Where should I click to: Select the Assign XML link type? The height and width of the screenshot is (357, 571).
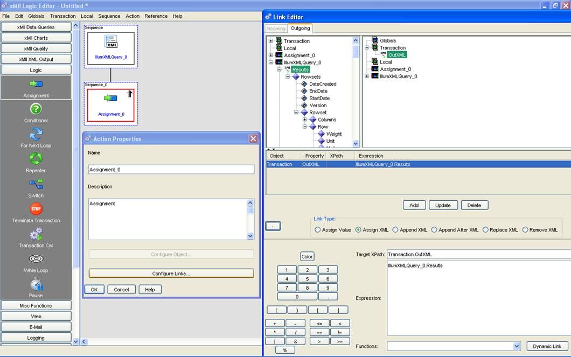(x=358, y=229)
